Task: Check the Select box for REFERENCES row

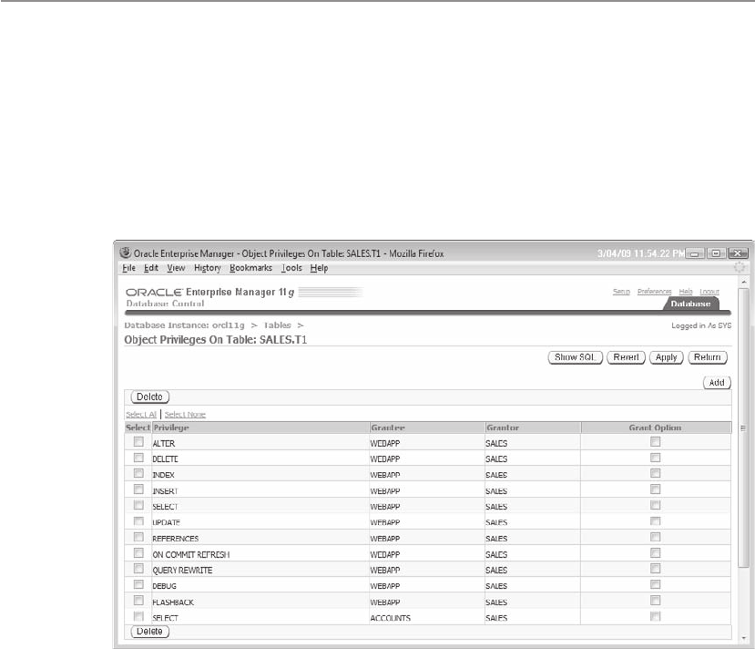Action: pos(138,537)
